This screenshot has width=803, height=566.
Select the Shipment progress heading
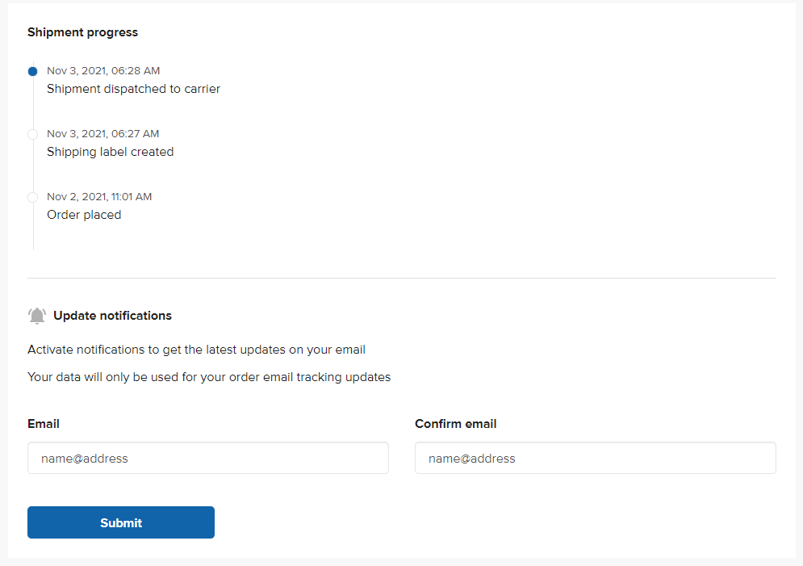82,32
